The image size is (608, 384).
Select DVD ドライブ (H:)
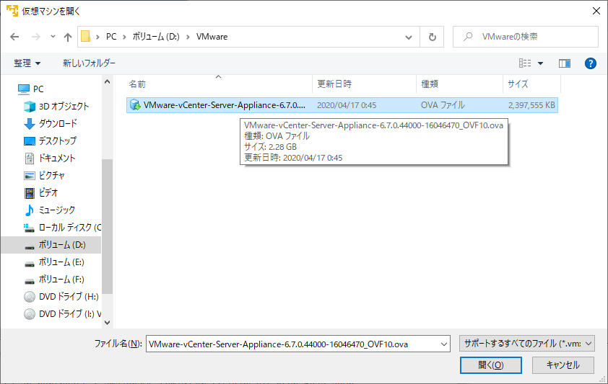[69, 297]
